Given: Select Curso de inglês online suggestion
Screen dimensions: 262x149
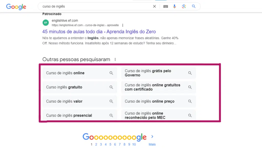Looking at the screenshot, I should click(x=80, y=73).
